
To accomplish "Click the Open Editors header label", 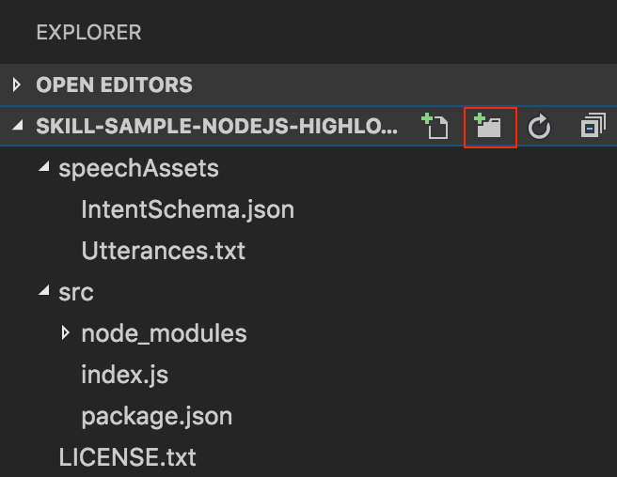I will (114, 85).
